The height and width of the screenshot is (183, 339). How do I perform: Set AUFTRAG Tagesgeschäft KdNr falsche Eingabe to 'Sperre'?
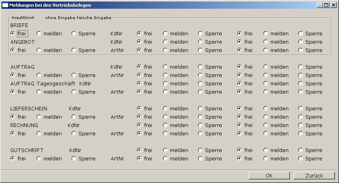tap(301, 84)
